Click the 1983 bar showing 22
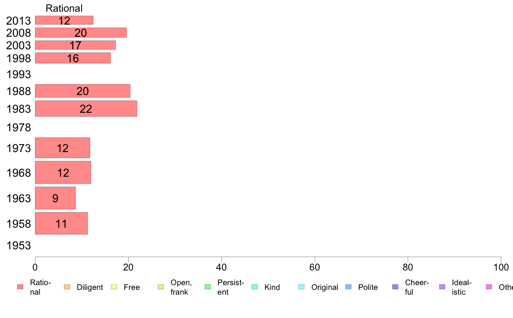 [x=86, y=109]
